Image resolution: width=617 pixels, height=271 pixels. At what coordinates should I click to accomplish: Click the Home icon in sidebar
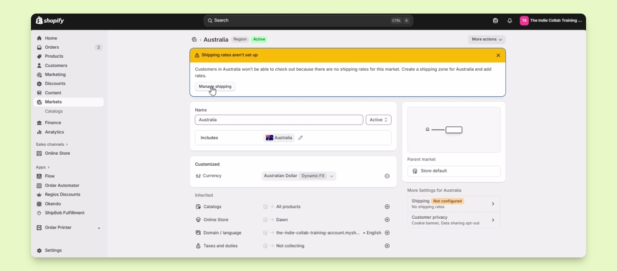pyautogui.click(x=39, y=38)
